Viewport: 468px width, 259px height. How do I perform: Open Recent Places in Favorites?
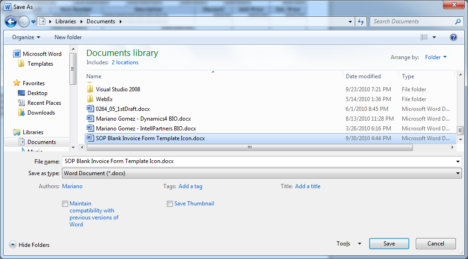click(40, 103)
